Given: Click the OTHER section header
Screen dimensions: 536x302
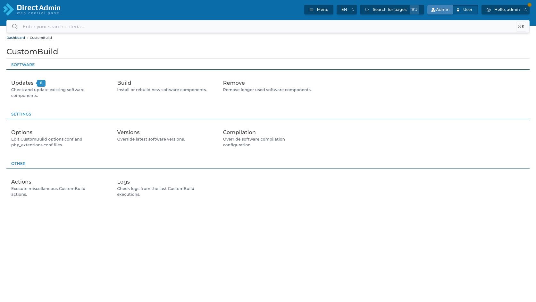Looking at the screenshot, I should (x=18, y=163).
